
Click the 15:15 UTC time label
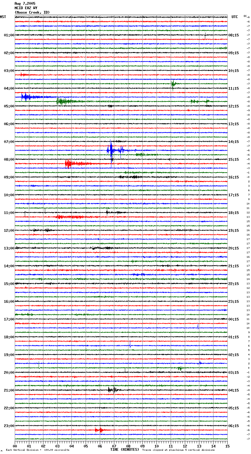234,160
